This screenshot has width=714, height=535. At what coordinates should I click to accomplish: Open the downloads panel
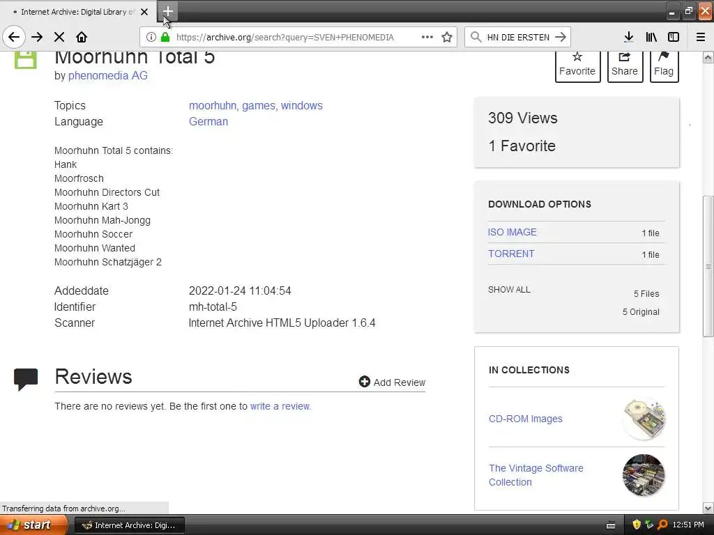tap(629, 37)
